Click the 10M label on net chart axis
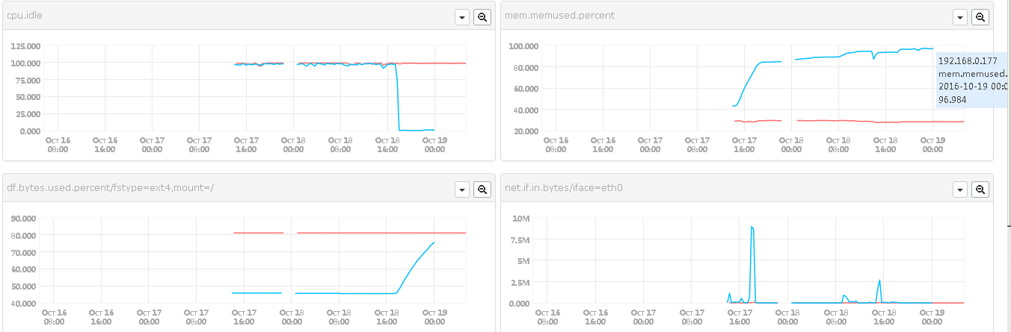This screenshot has width=1011, height=332. (523, 218)
